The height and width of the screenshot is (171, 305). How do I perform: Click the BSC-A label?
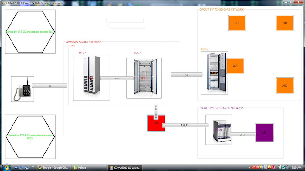138,53
